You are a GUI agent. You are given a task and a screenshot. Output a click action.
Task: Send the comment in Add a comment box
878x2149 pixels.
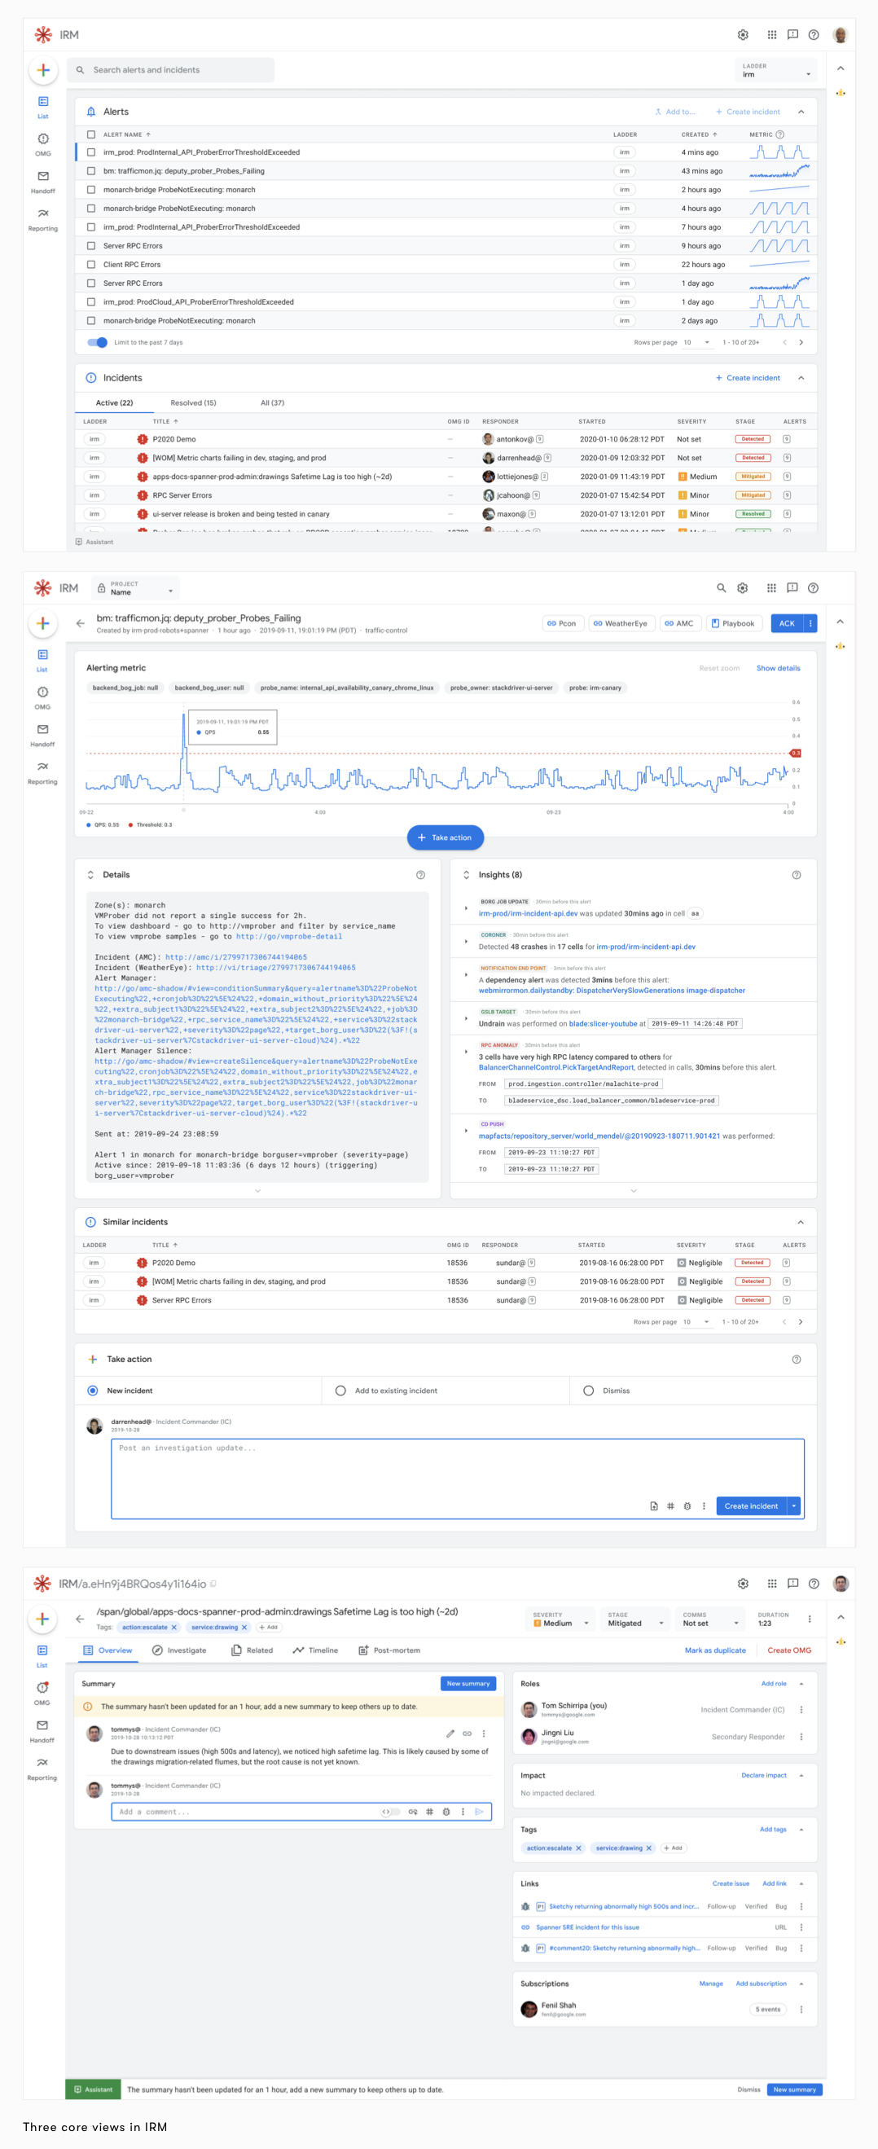[480, 1811]
